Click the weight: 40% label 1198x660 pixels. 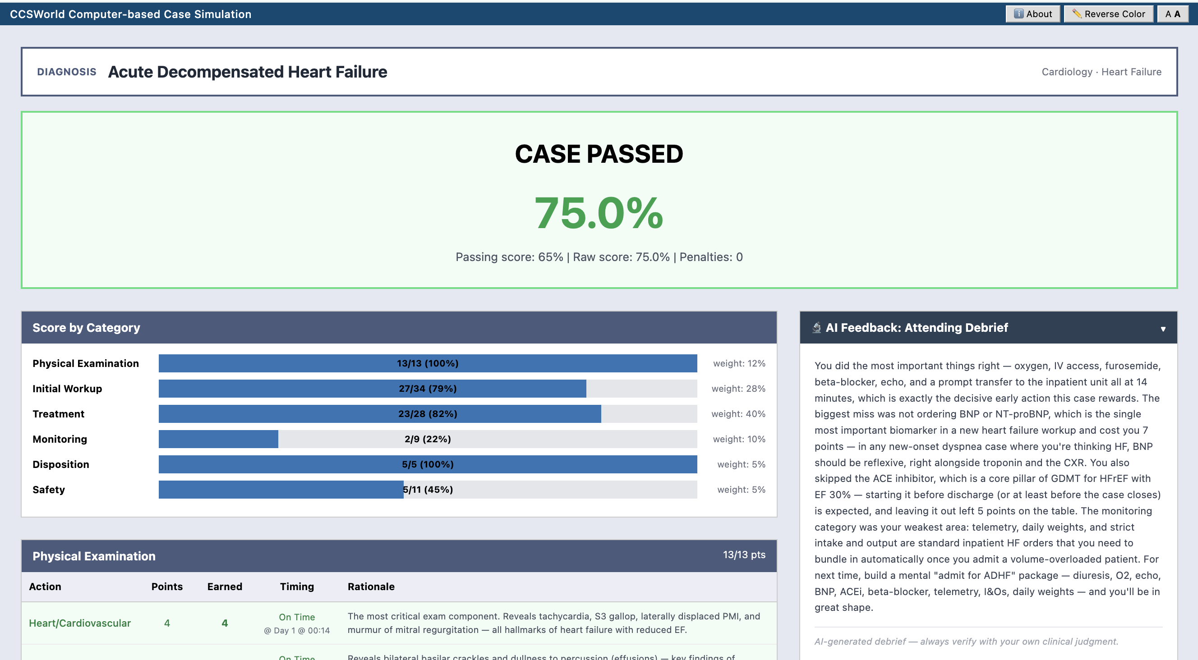click(x=738, y=414)
